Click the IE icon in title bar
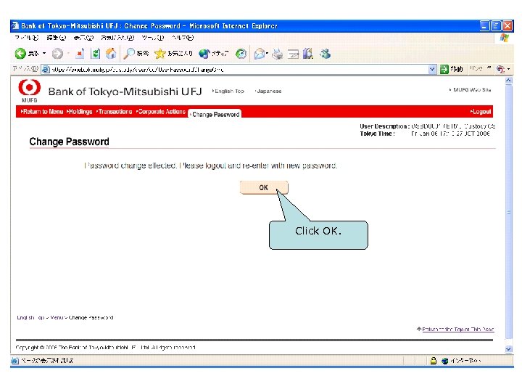Image resolution: width=522 pixels, height=392 pixels. [15, 25]
